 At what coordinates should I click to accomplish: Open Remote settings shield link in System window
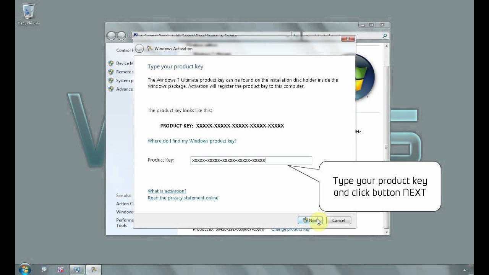pos(125,72)
